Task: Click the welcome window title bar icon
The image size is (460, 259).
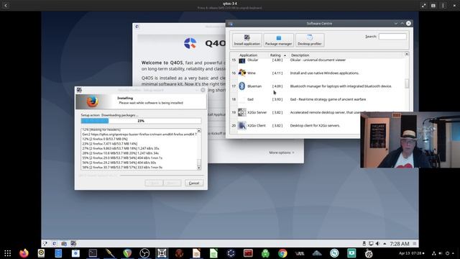Action: [137, 27]
